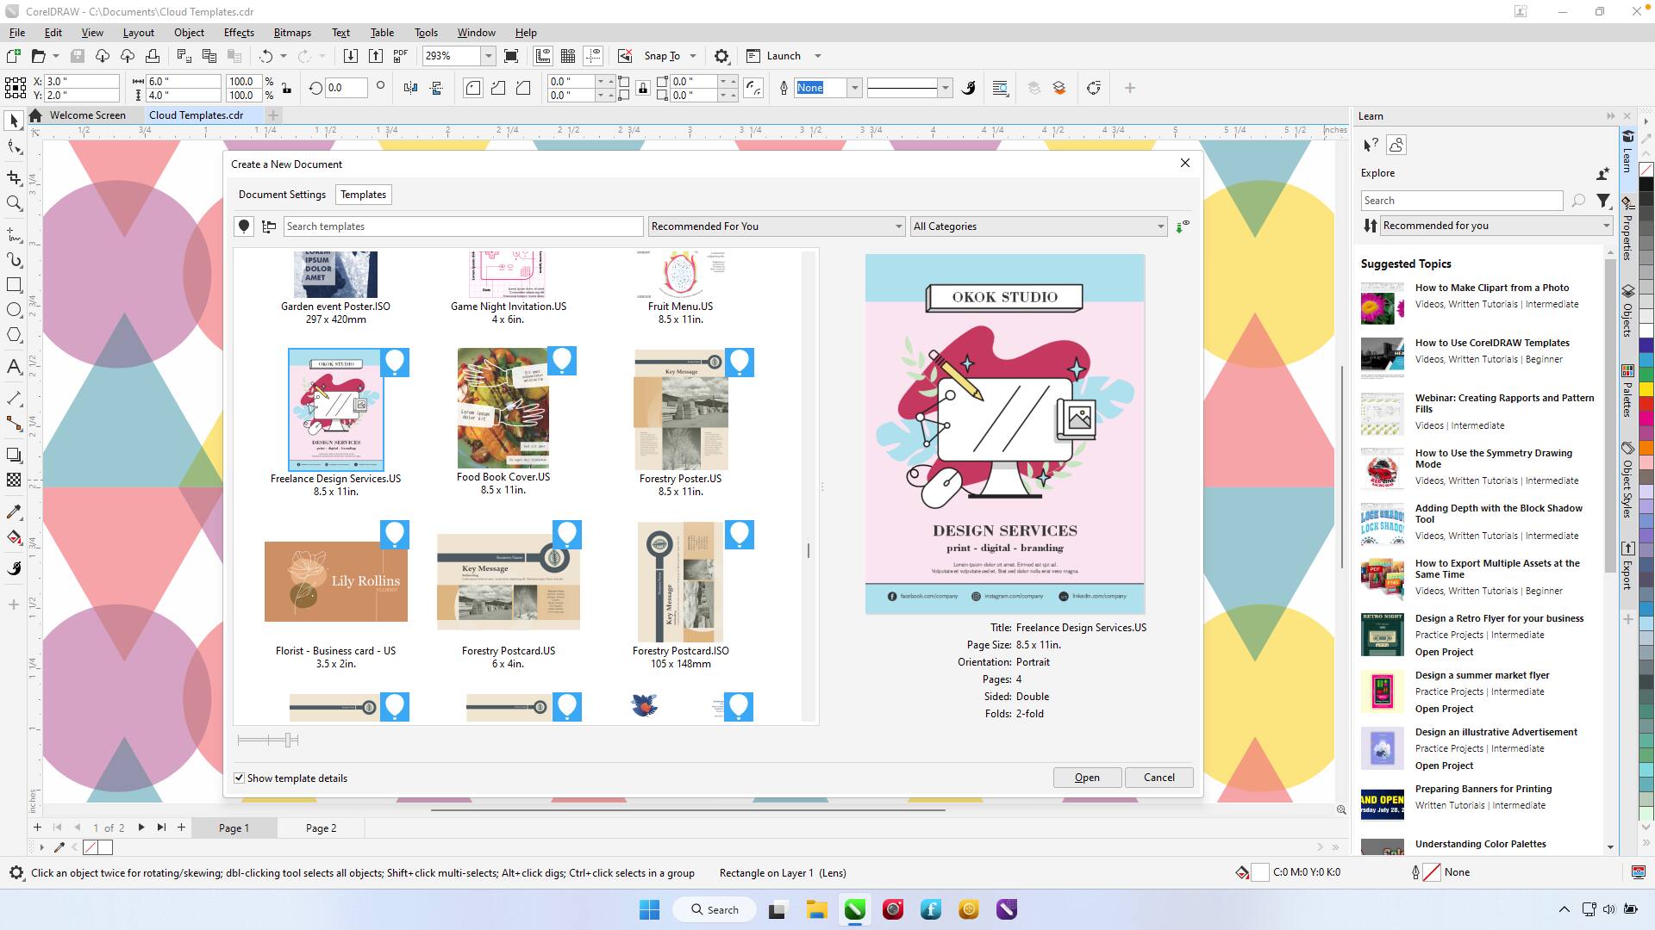Toggle Show template details checkbox
Screen dimensions: 1655x930
240,778
